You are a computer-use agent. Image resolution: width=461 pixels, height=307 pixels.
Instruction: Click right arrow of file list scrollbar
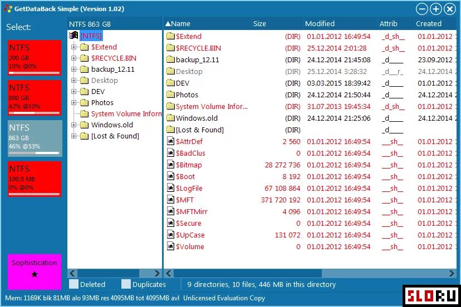(452, 273)
